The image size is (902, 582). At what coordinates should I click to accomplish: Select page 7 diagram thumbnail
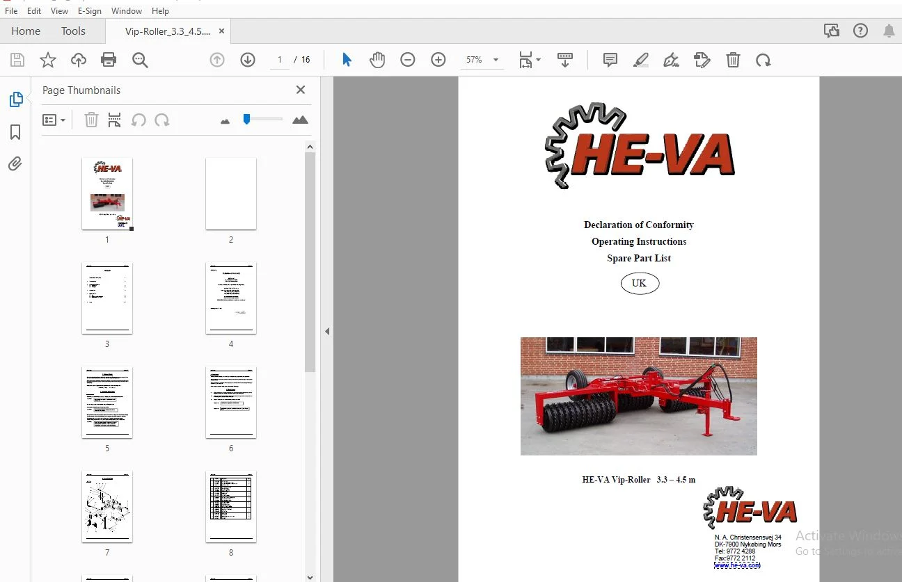(107, 507)
